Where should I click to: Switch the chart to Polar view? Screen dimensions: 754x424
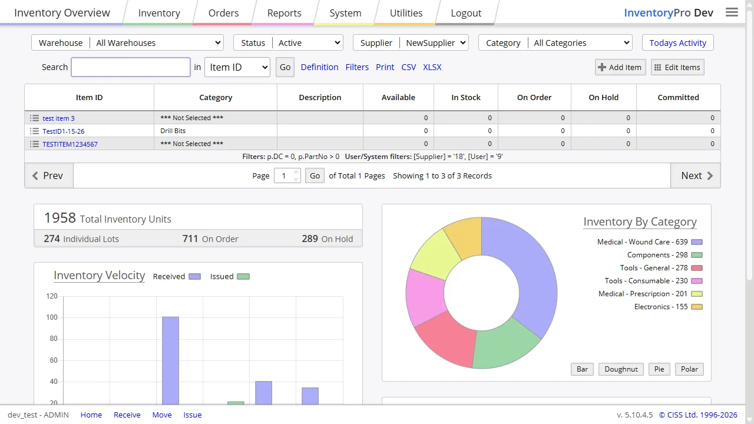coord(689,369)
